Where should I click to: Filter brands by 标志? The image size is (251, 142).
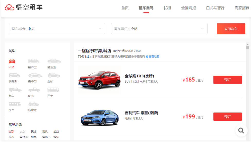pos(11,137)
